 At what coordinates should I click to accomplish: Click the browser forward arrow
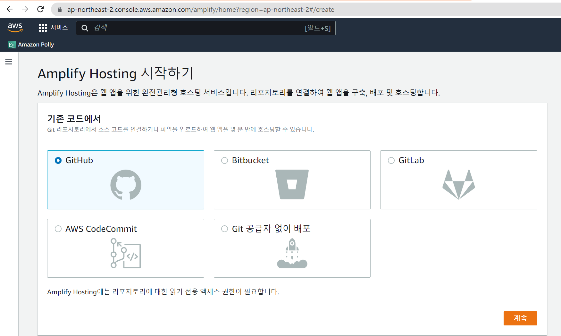tap(25, 9)
